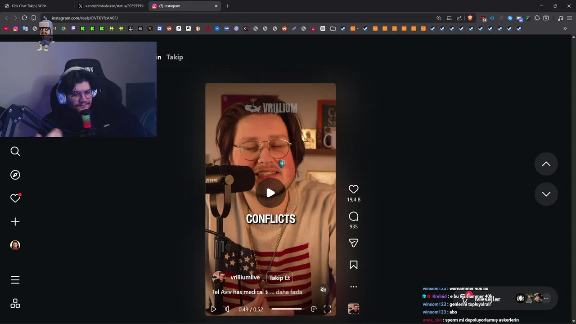Click the small play button in video controls

(213, 309)
